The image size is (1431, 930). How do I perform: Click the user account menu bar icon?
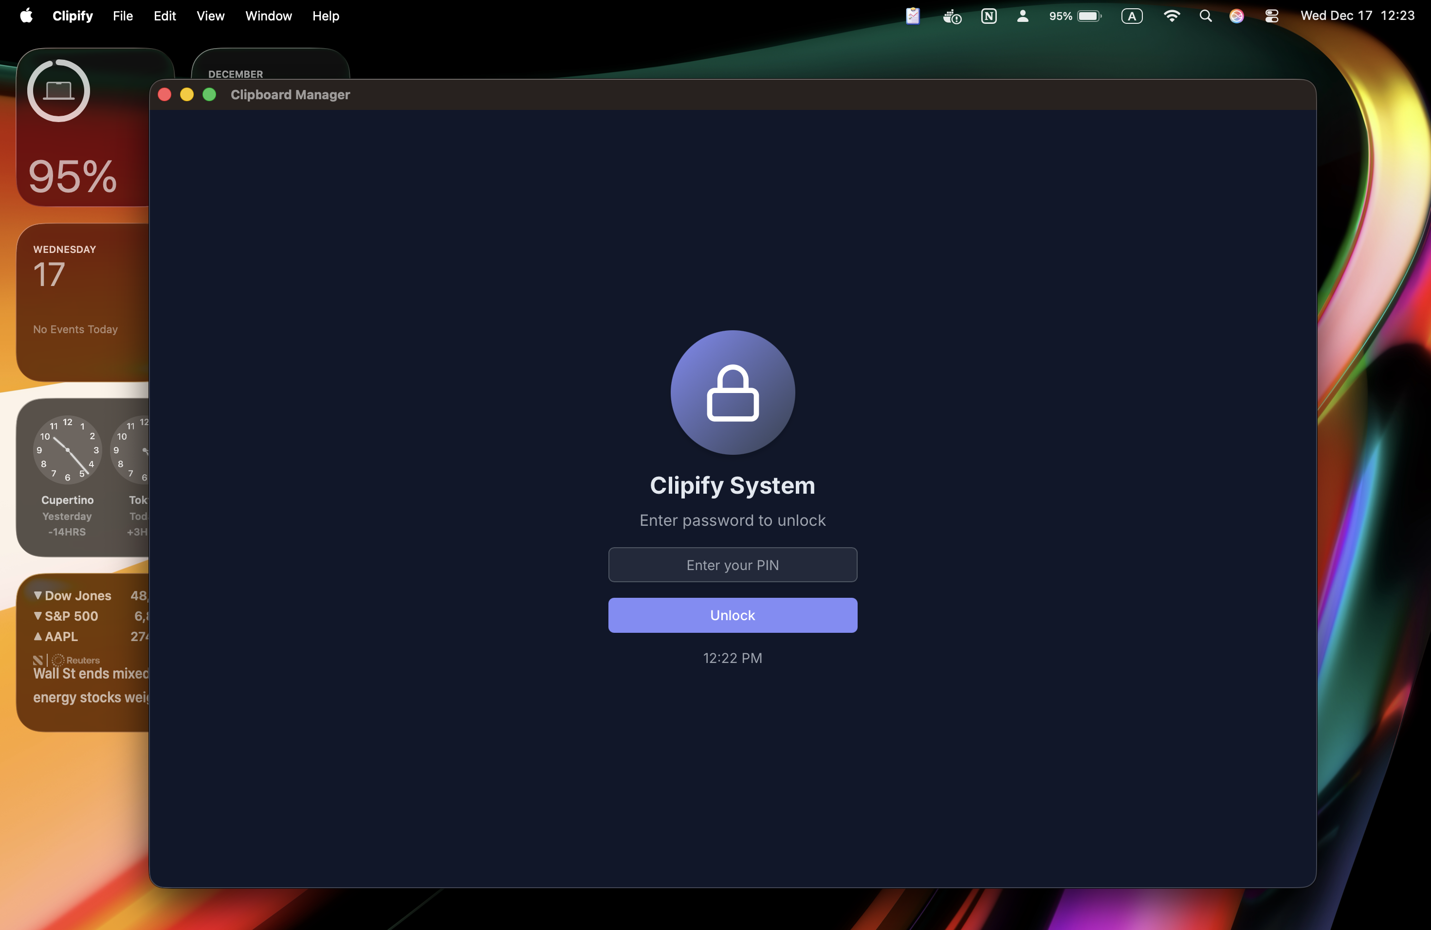[1023, 16]
